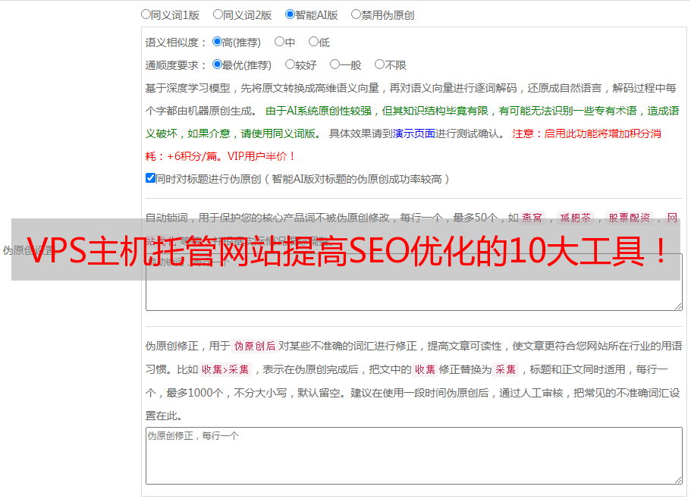
Task: Set 通顺度要求 to 一般
Action: point(335,64)
